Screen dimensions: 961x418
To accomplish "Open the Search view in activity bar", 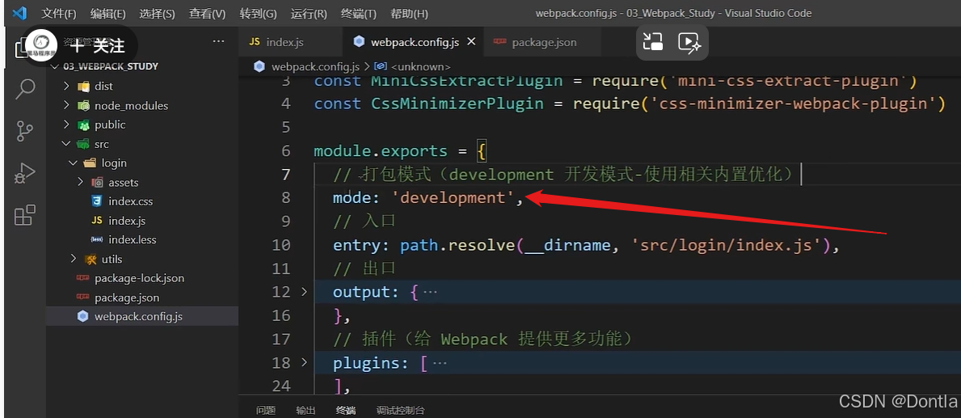I will point(24,90).
